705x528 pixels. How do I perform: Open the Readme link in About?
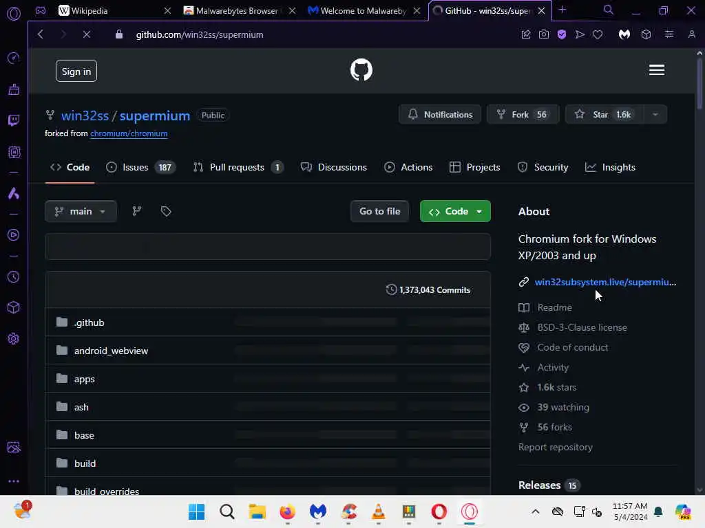point(554,307)
